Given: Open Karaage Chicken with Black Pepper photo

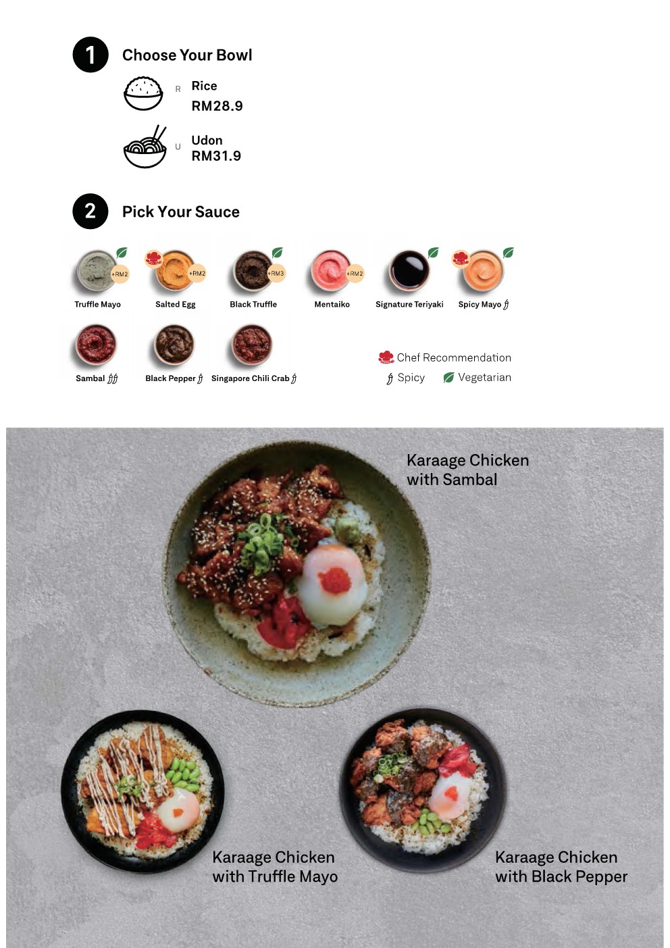Looking at the screenshot, I should point(423,791).
